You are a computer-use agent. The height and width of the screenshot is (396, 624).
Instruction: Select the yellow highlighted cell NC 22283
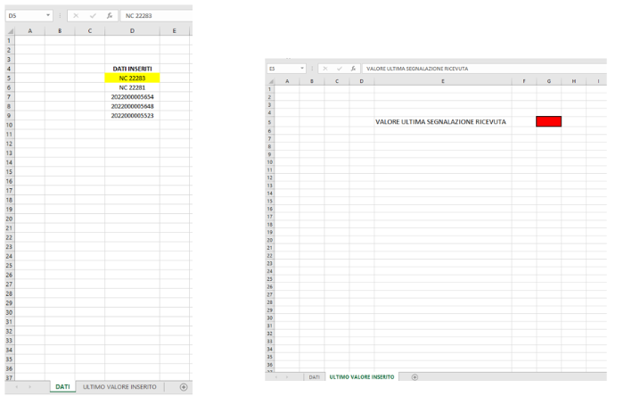(x=132, y=78)
